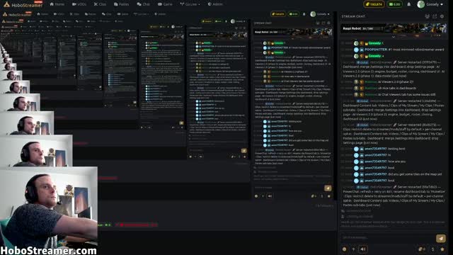Image resolution: width=453 pixels, height=255 pixels.
Task: Open the notifications bell in top navbar
Action: point(409,4)
